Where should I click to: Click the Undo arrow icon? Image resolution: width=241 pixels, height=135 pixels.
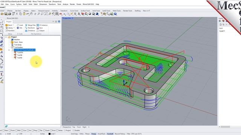click(27, 14)
